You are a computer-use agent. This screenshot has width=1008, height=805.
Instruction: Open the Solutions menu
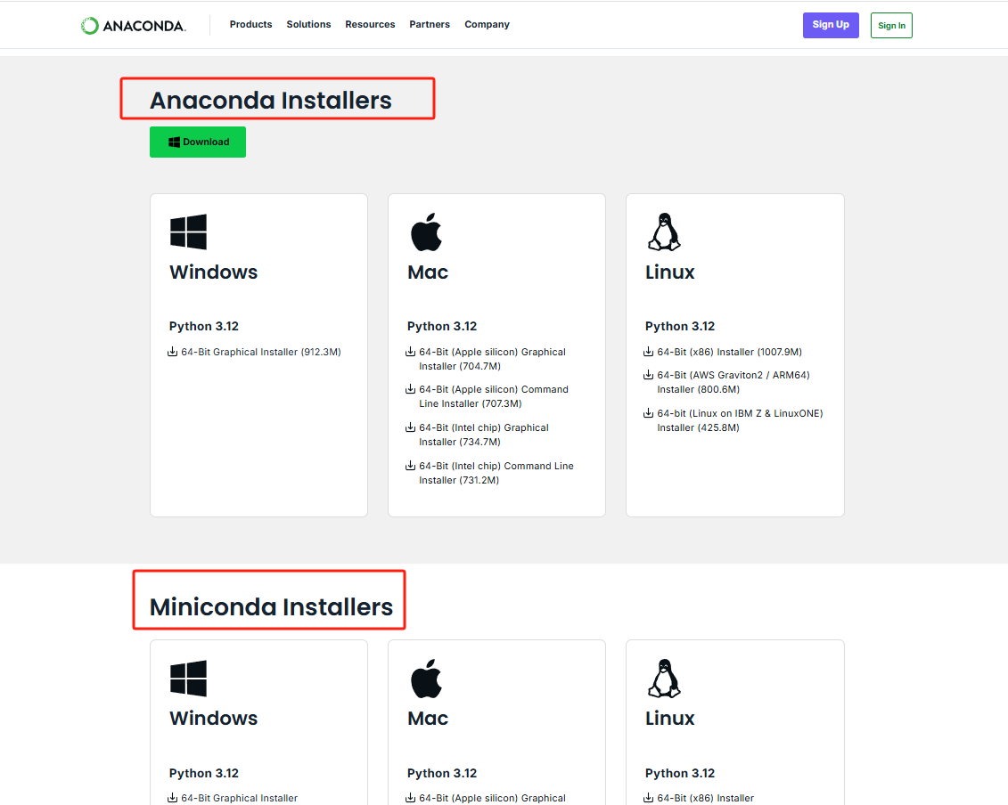click(308, 24)
